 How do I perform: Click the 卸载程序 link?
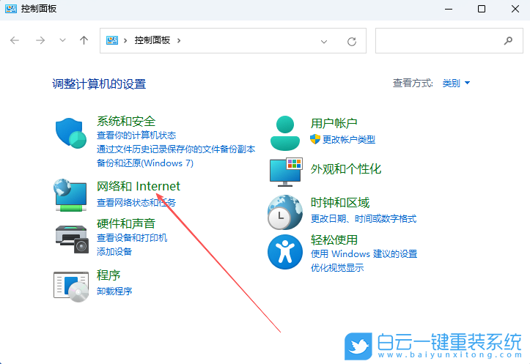[x=114, y=291]
